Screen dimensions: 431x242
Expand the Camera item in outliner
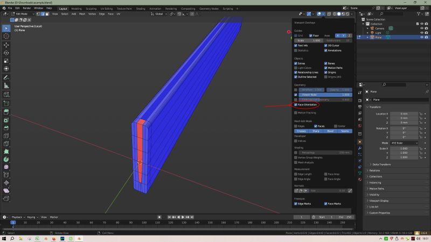coord(368,29)
